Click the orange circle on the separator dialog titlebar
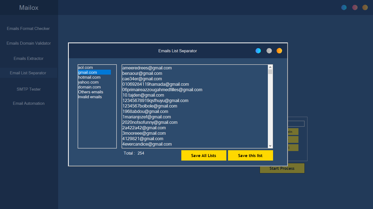 [279, 51]
